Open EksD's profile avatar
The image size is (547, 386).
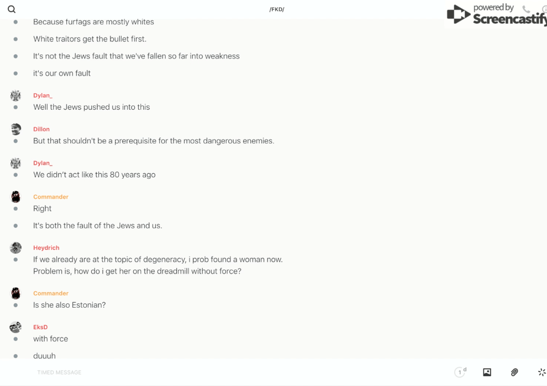point(15,327)
